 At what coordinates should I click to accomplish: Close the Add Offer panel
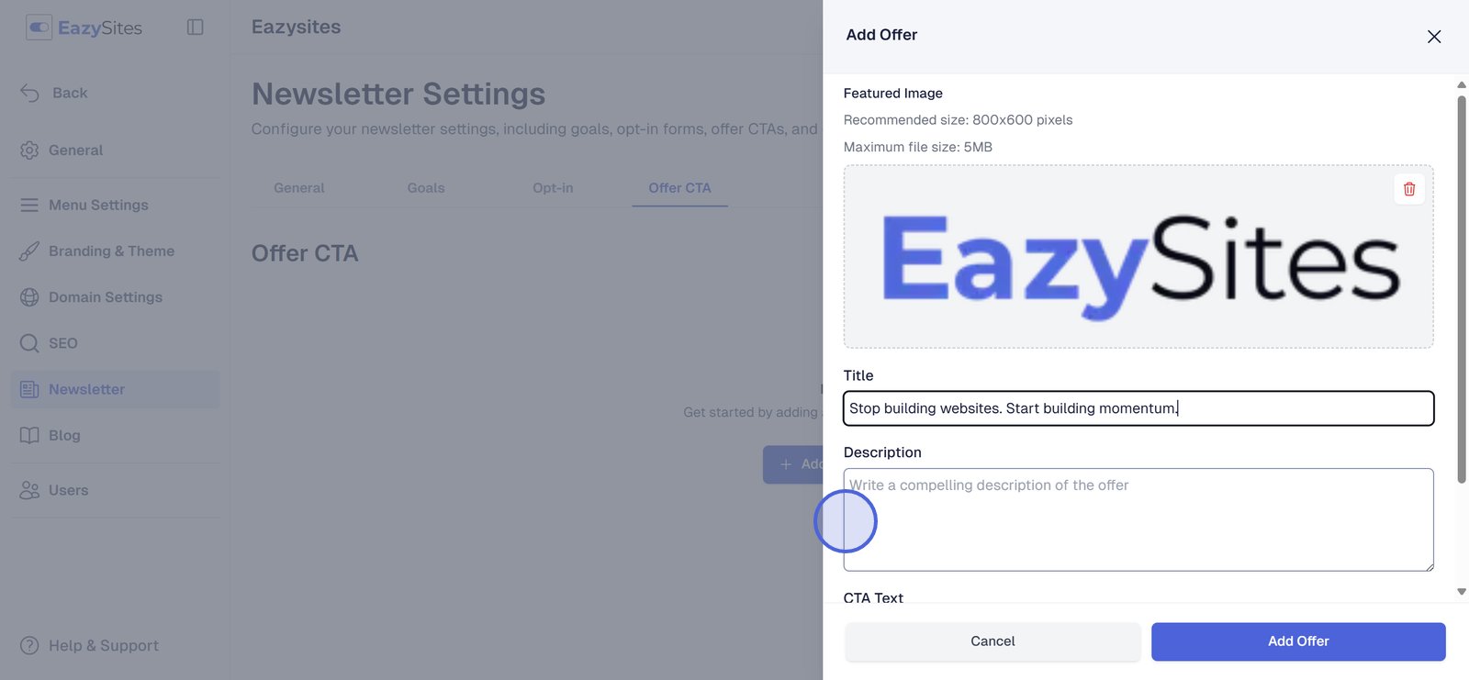point(1434,37)
